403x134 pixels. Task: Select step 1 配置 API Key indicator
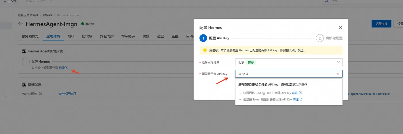(x=203, y=38)
